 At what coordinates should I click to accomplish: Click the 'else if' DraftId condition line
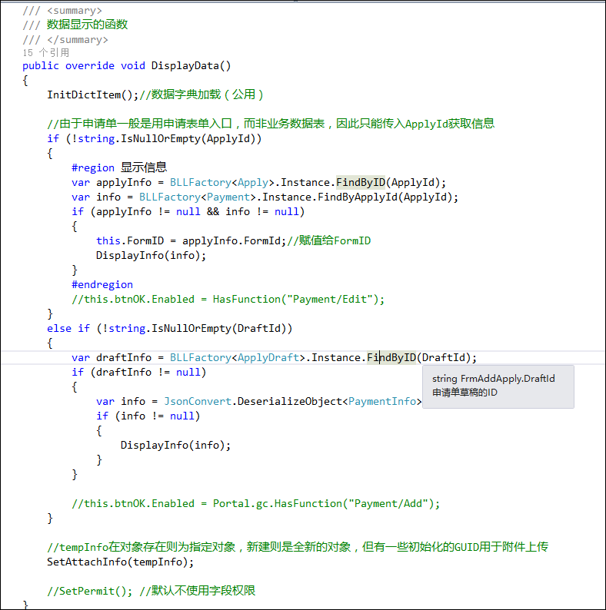(x=169, y=329)
